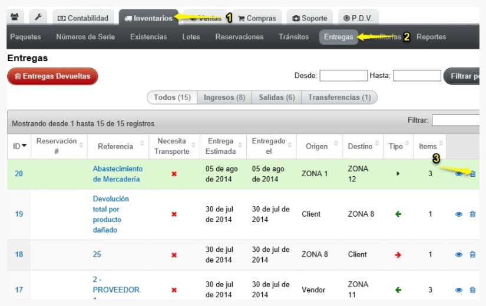Image resolution: width=486 pixels, height=306 pixels.
Task: Click green incoming arrow for delivery 19
Action: click(398, 214)
